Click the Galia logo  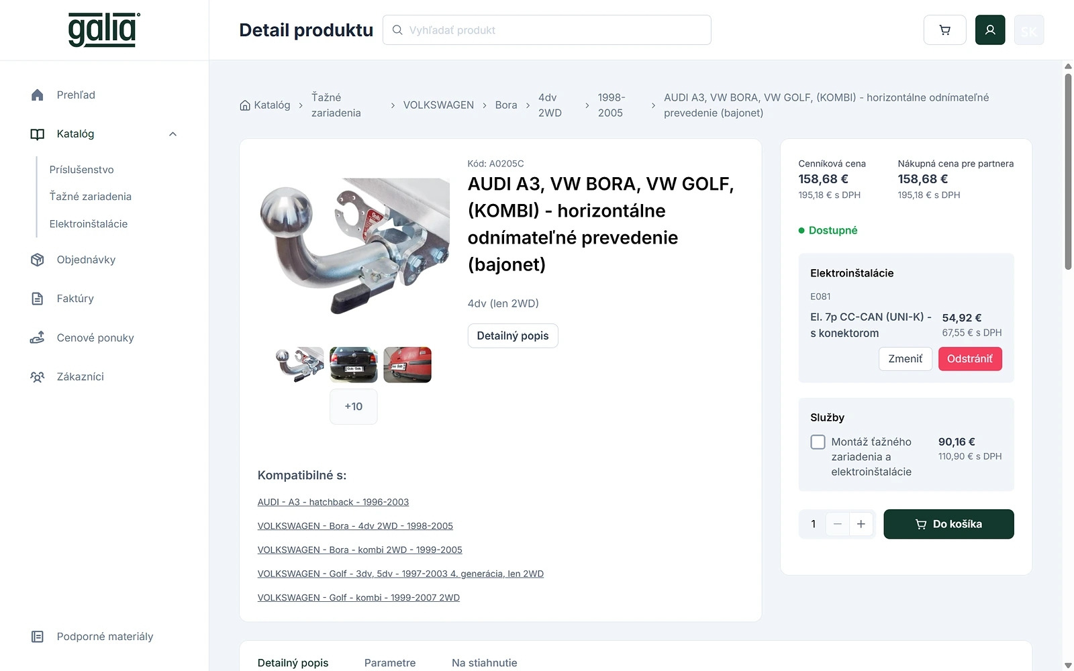pyautogui.click(x=104, y=30)
